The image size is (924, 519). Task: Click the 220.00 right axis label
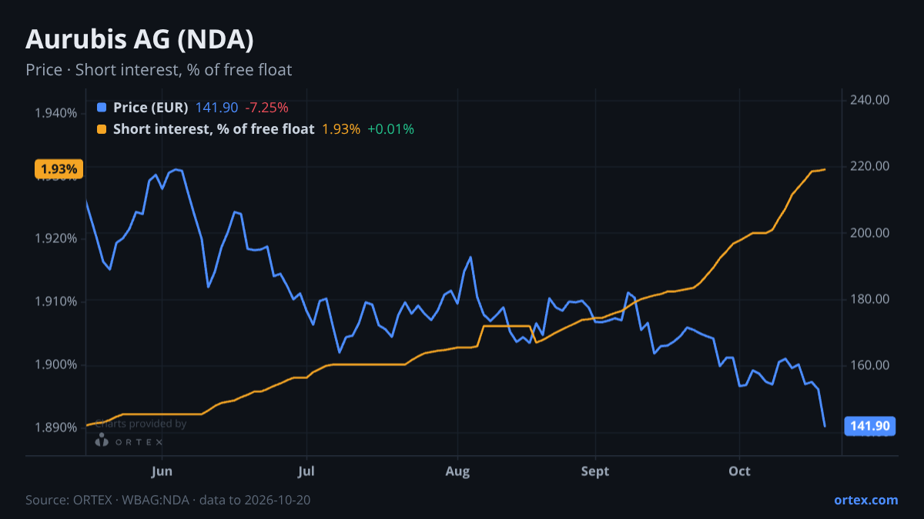[x=870, y=166]
